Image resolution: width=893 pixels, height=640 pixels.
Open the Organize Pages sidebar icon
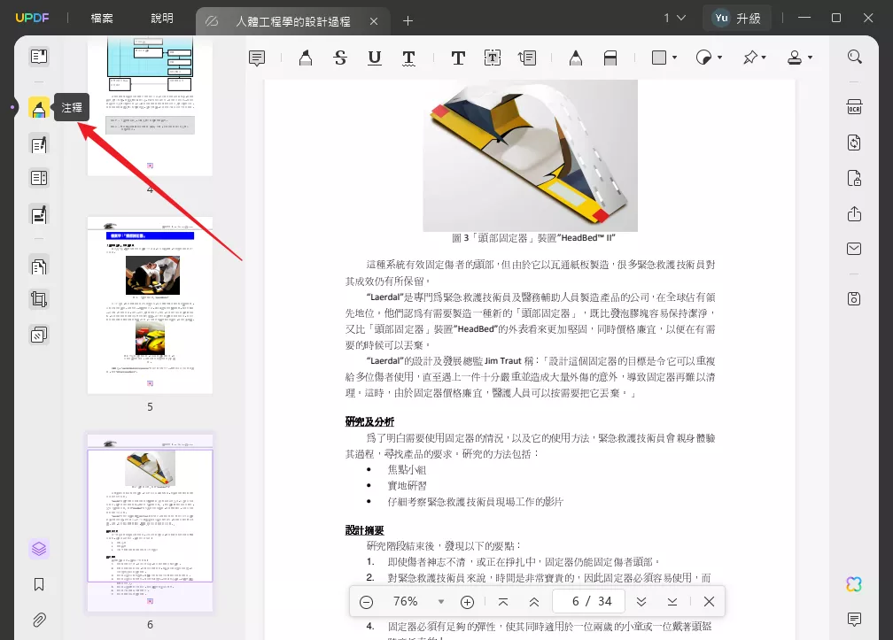click(39, 266)
